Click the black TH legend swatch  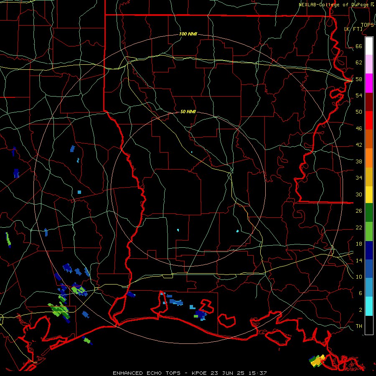pyautogui.click(x=369, y=325)
